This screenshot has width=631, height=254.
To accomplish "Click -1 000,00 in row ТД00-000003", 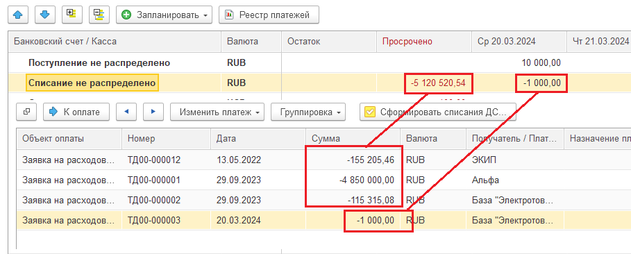I will (375, 220).
